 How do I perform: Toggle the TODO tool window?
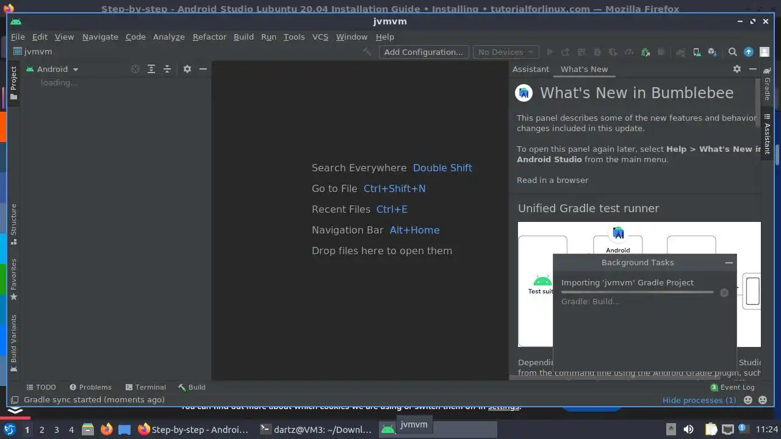(41, 387)
